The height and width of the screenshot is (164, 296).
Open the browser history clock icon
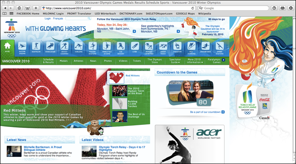coord(274,8)
